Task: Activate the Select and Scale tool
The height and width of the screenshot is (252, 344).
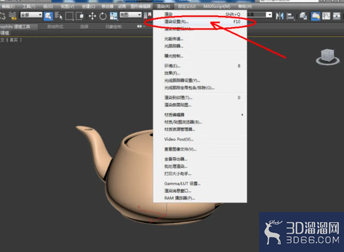Action: [x=113, y=16]
